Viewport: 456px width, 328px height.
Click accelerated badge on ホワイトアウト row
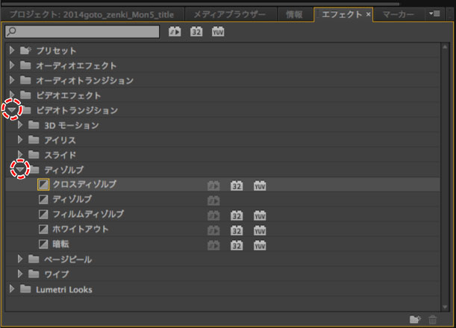click(213, 230)
